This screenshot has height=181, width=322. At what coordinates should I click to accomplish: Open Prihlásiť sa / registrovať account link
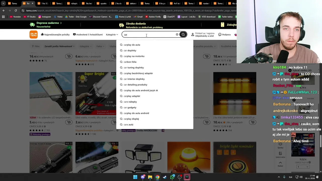[x=203, y=34]
